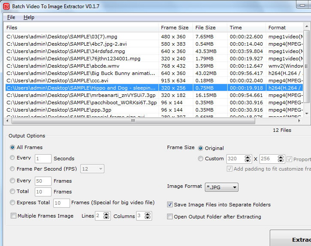The width and height of the screenshot is (311, 246).
Task: Select the 4bc7.jpg-2.avi file row
Action: click(x=154, y=44)
